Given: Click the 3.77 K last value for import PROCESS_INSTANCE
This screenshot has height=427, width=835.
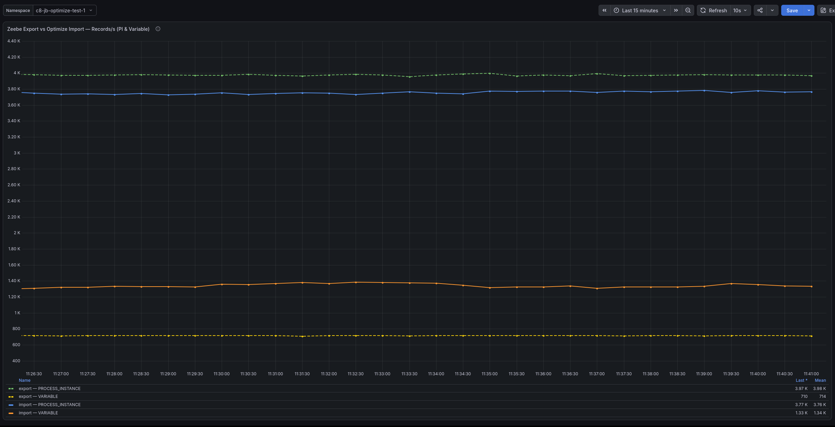Looking at the screenshot, I should 801,404.
